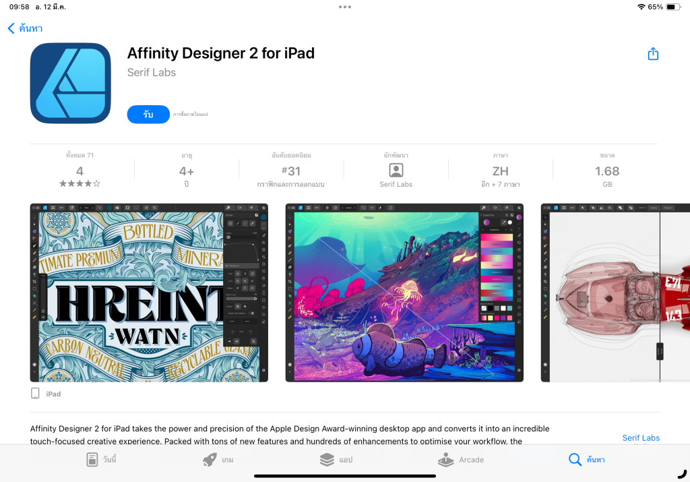This screenshot has height=482, width=690.
Task: Select the แอป (Apps) tab icon
Action: pyautogui.click(x=327, y=460)
